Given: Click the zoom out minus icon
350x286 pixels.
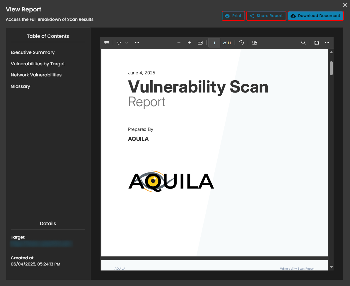Looking at the screenshot, I should [x=179, y=43].
